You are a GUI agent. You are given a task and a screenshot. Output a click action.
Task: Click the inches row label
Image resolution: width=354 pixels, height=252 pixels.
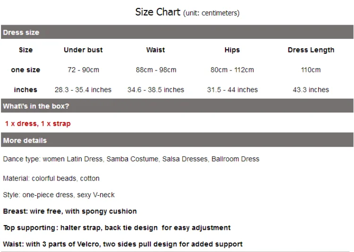point(25,90)
